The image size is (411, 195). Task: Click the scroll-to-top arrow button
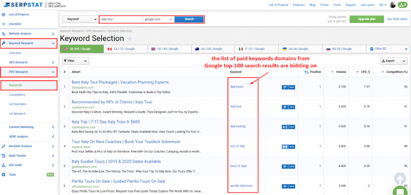pos(400,179)
